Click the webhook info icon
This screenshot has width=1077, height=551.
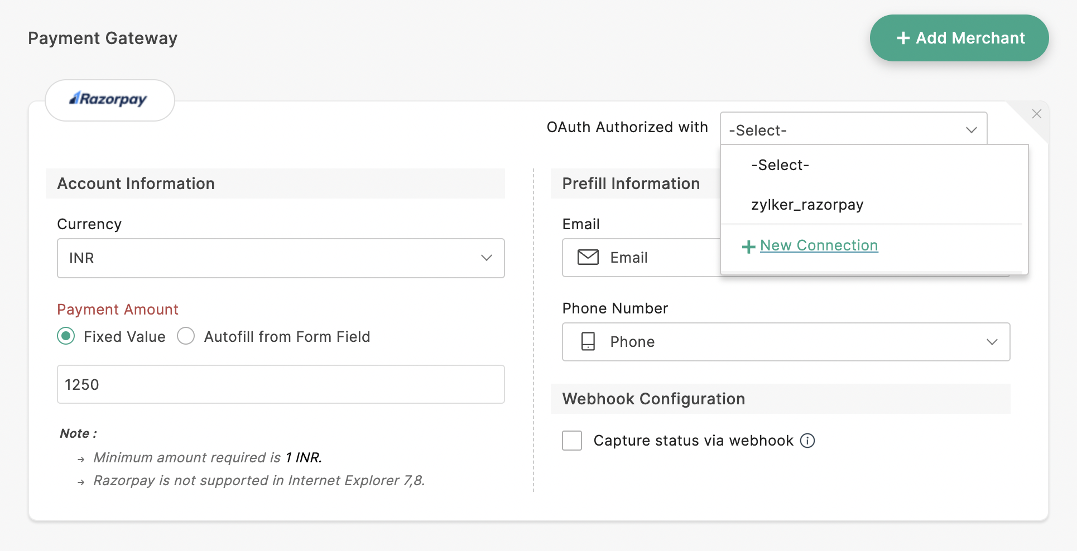[x=807, y=441]
